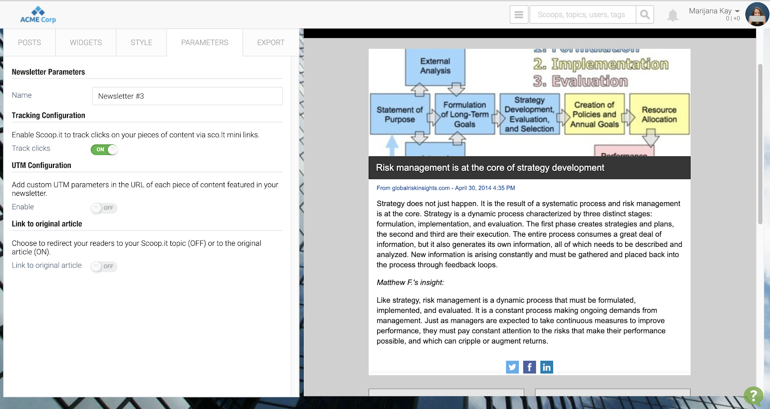Click the 'UTM Configuration' heading
Viewport: 770px width, 409px height.
41,166
